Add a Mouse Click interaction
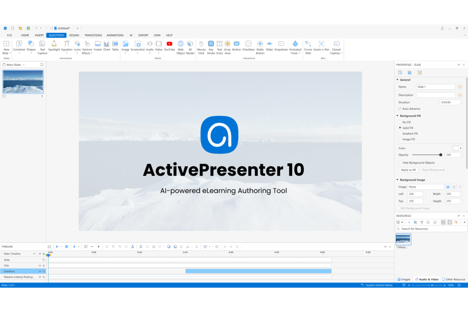The image size is (468, 312). click(x=201, y=47)
